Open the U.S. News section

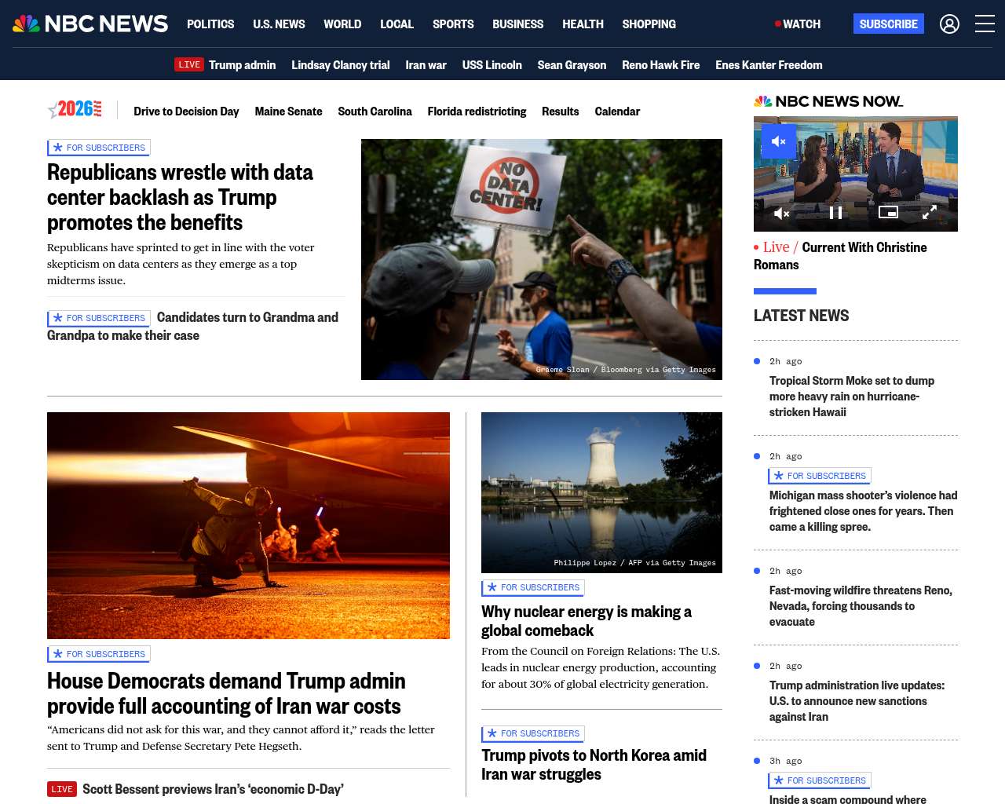click(x=279, y=24)
